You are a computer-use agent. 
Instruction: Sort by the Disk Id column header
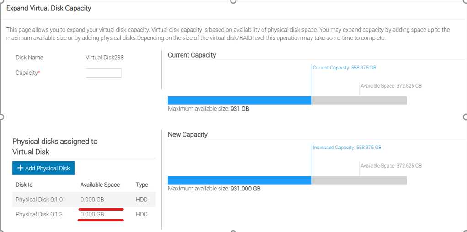[24, 185]
